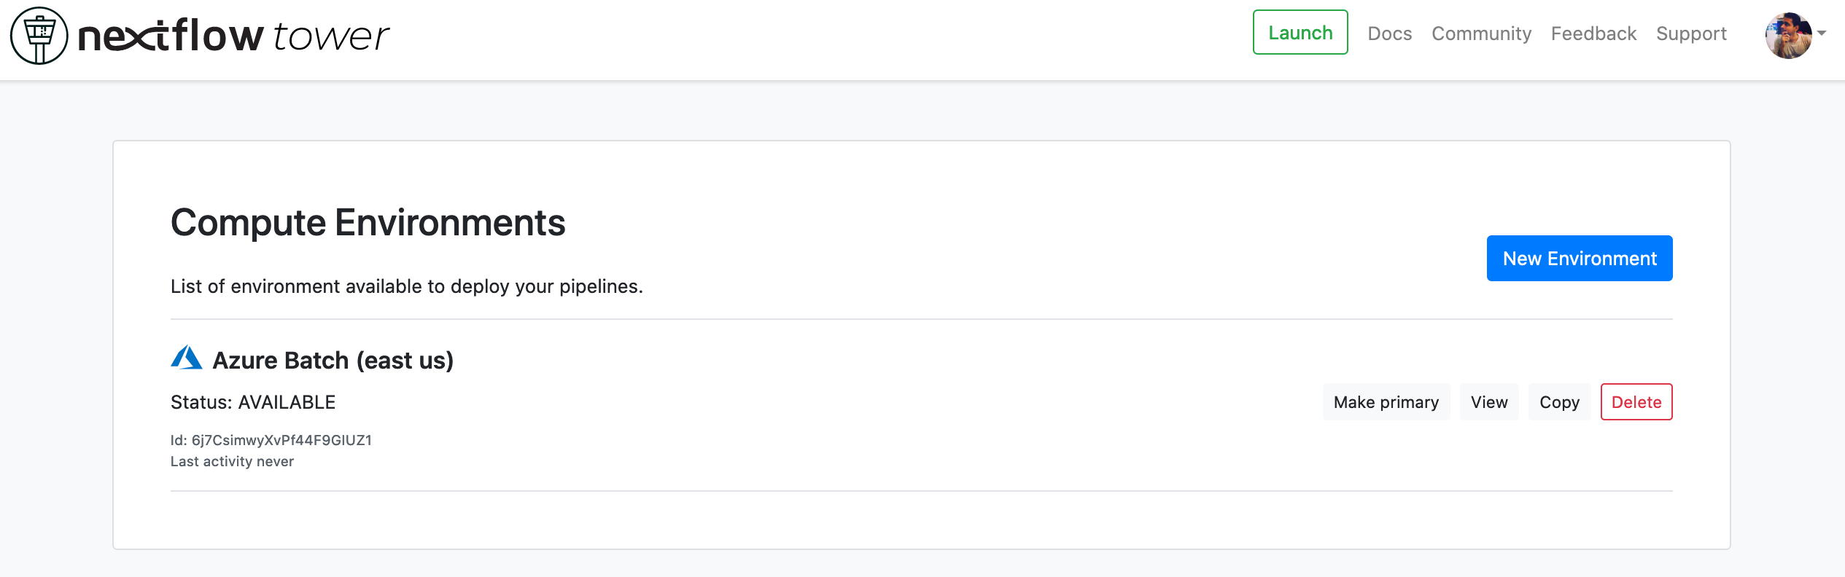Make Azure Batch the primary environment
The image size is (1845, 577).
1386,402
